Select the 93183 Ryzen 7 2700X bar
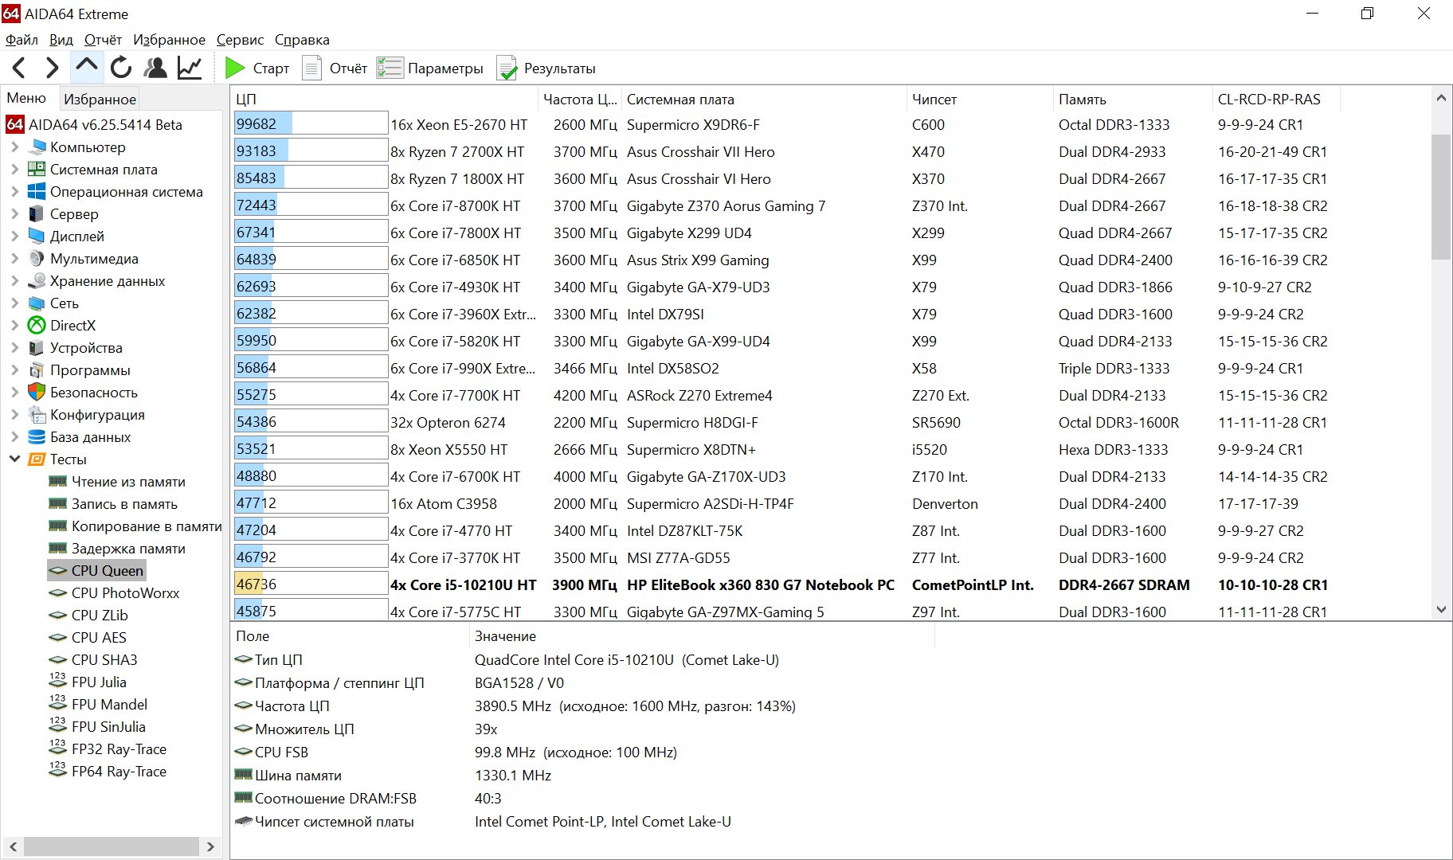Image resolution: width=1453 pixels, height=860 pixels. [x=311, y=151]
